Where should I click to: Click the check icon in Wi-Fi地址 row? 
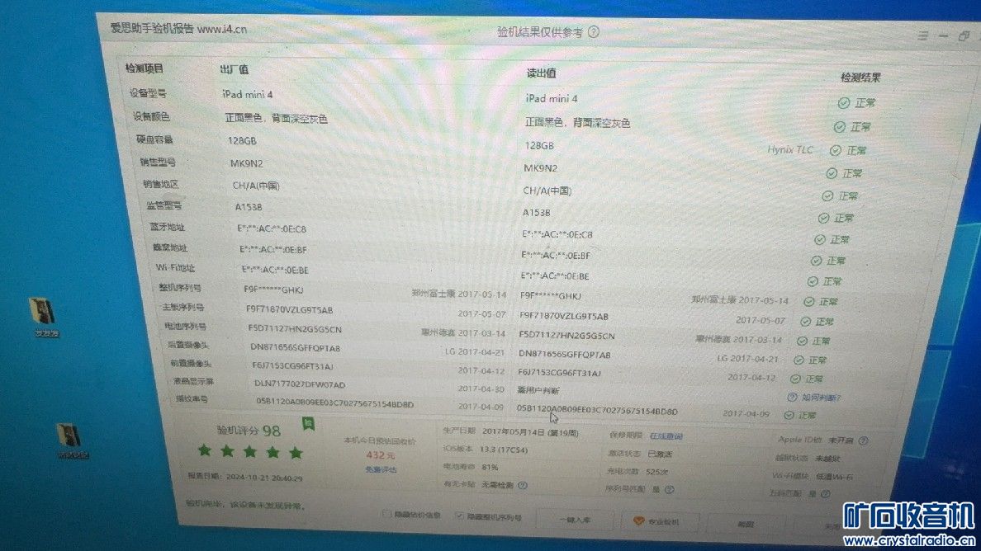(x=812, y=282)
